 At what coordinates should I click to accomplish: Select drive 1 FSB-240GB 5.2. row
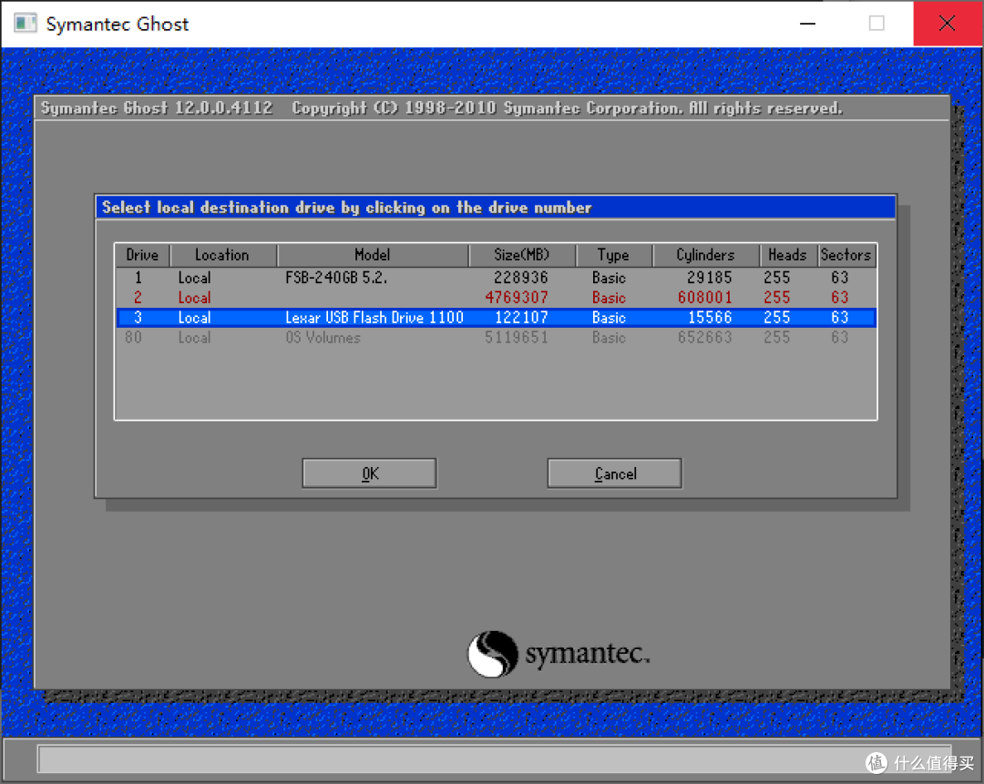pos(496,277)
